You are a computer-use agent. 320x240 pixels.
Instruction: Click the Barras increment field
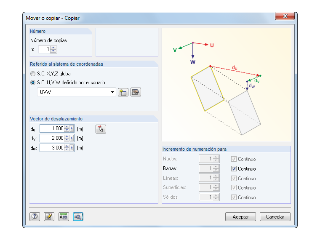[206, 168]
